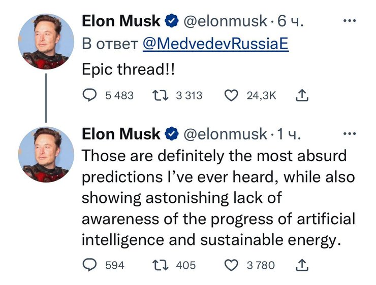Open the "Epic thread!!" tweet text
Image resolution: width=376 pixels, height=285 pixels.
point(128,70)
